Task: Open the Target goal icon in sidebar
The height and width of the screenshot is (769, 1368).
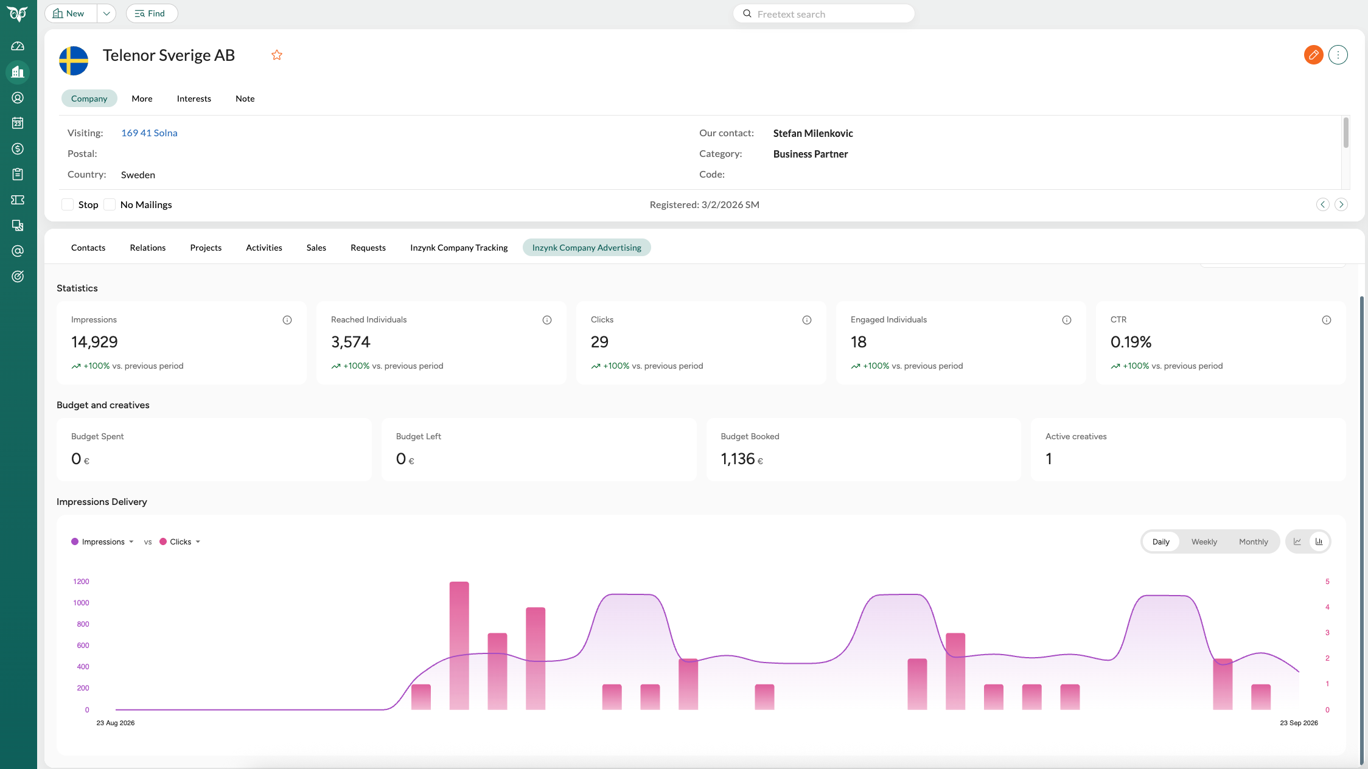Action: 18,277
